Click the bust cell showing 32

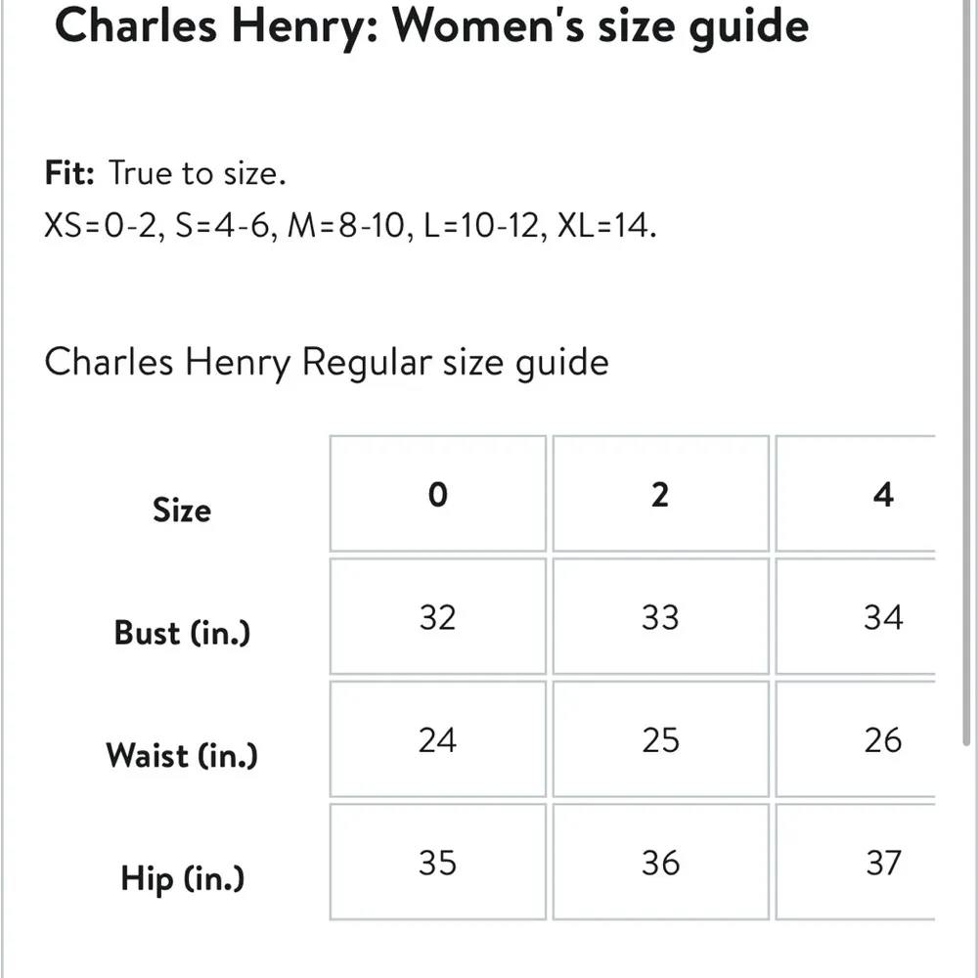pos(437,617)
